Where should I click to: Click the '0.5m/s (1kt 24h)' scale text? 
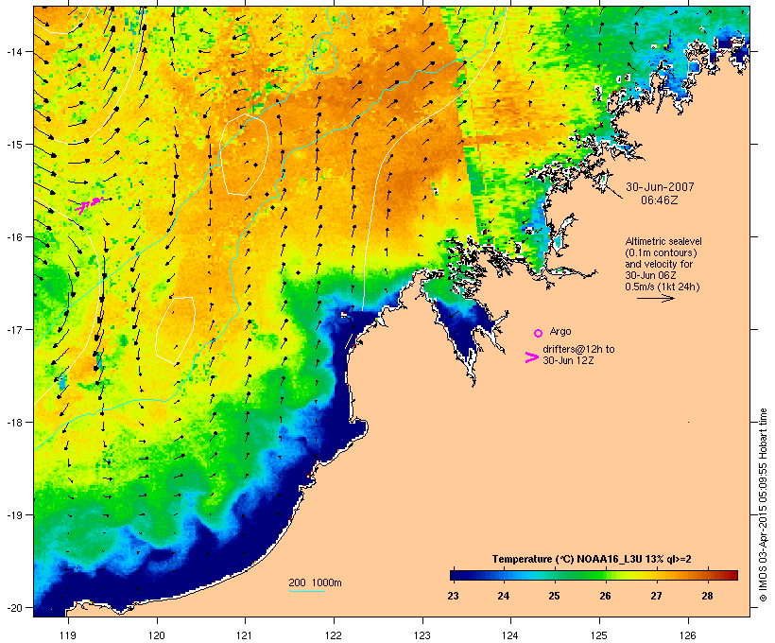(663, 287)
